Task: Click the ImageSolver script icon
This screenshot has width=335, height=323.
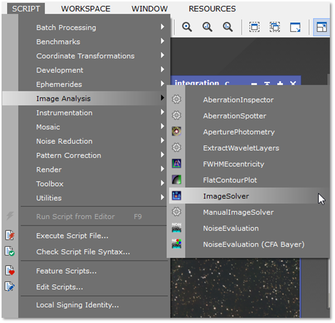Action: click(176, 196)
